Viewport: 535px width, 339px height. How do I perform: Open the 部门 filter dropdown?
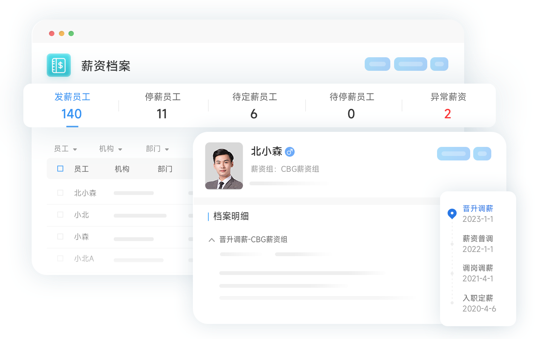click(x=157, y=149)
